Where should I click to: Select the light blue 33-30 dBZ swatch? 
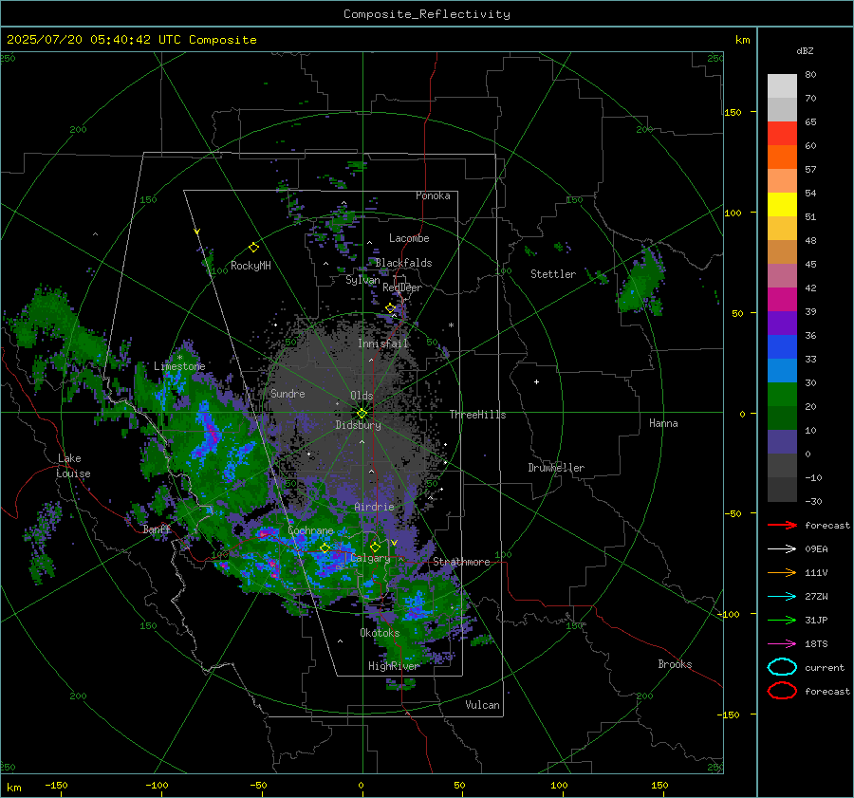point(782,370)
